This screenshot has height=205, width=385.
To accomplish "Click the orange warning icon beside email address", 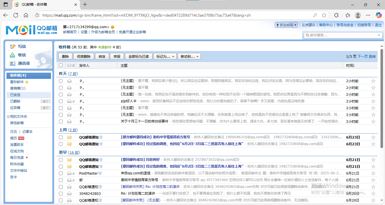I will 112,27.
